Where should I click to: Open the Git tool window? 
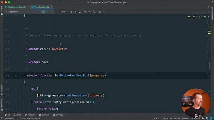coord(8,115)
